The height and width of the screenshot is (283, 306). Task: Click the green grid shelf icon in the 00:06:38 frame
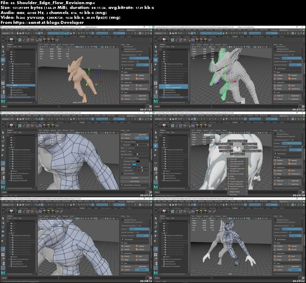click(x=172, y=126)
